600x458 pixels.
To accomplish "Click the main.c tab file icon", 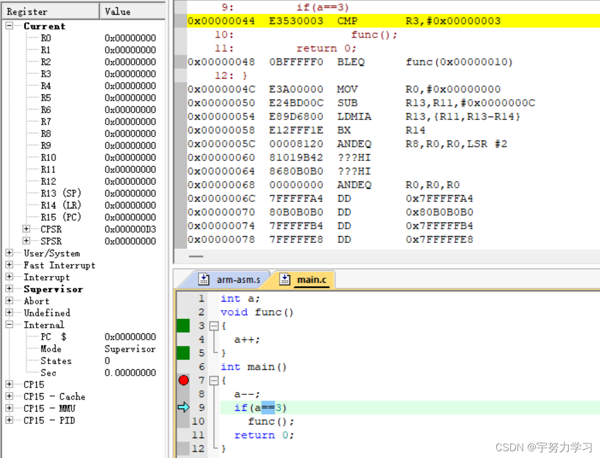I will pos(285,279).
